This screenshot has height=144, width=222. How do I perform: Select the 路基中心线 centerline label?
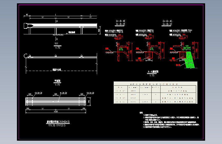click(57, 70)
